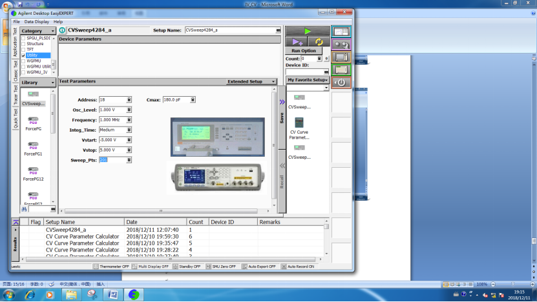The image size is (537, 302).
Task: Sort results by Setup Name column header
Action: pyautogui.click(x=84, y=222)
